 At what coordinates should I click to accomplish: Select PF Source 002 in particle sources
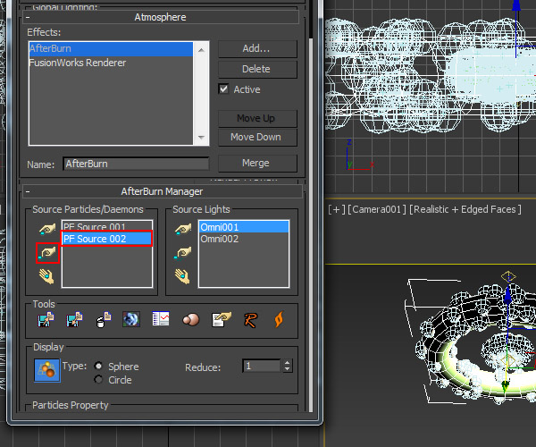coord(107,239)
